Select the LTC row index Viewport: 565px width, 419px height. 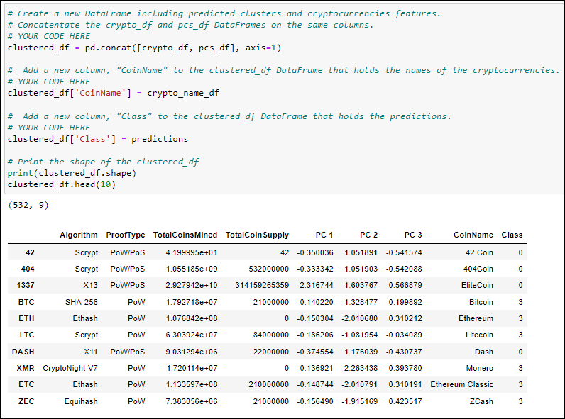(x=27, y=335)
